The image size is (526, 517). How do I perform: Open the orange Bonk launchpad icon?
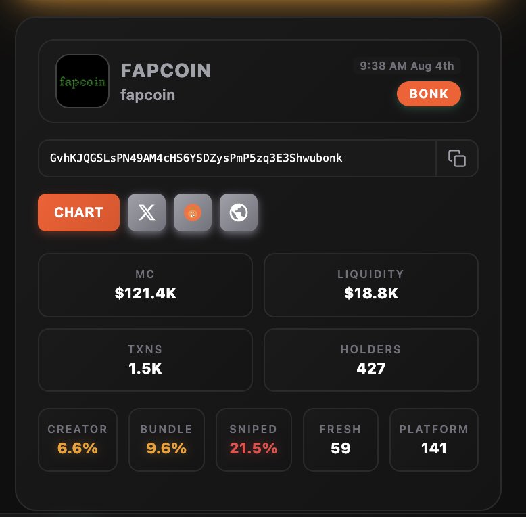click(193, 212)
